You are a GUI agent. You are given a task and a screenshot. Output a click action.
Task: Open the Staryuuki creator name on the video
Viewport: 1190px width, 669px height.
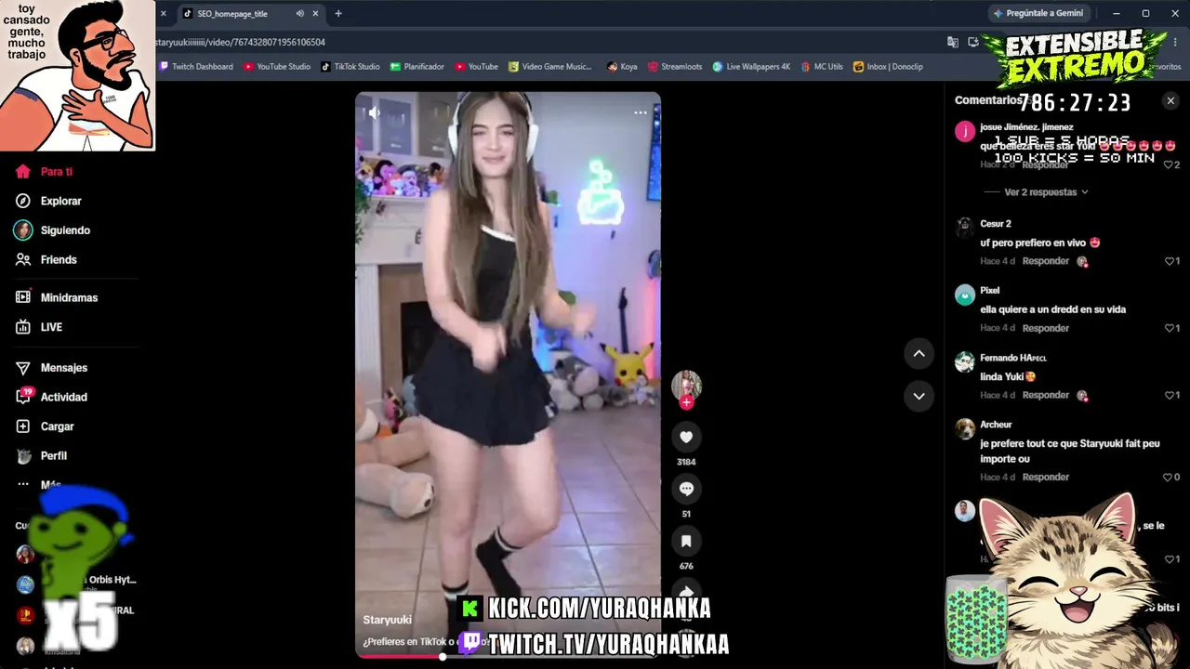click(x=387, y=620)
